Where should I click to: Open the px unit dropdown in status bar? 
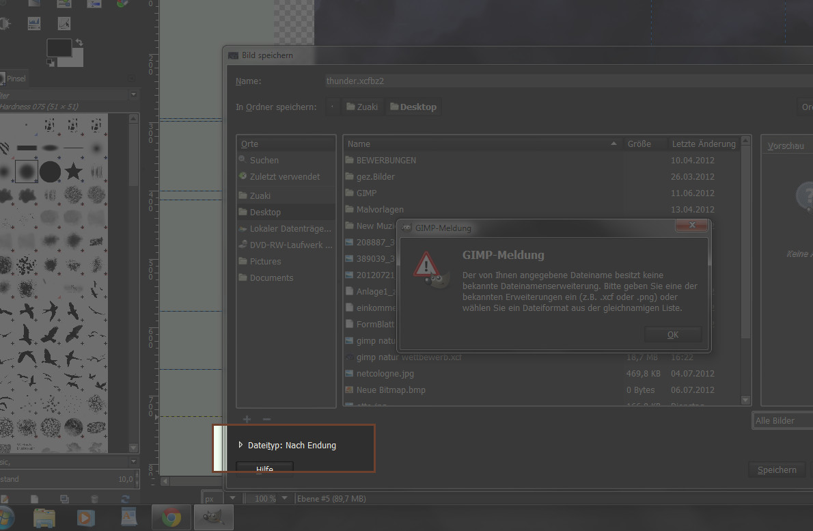pyautogui.click(x=232, y=498)
